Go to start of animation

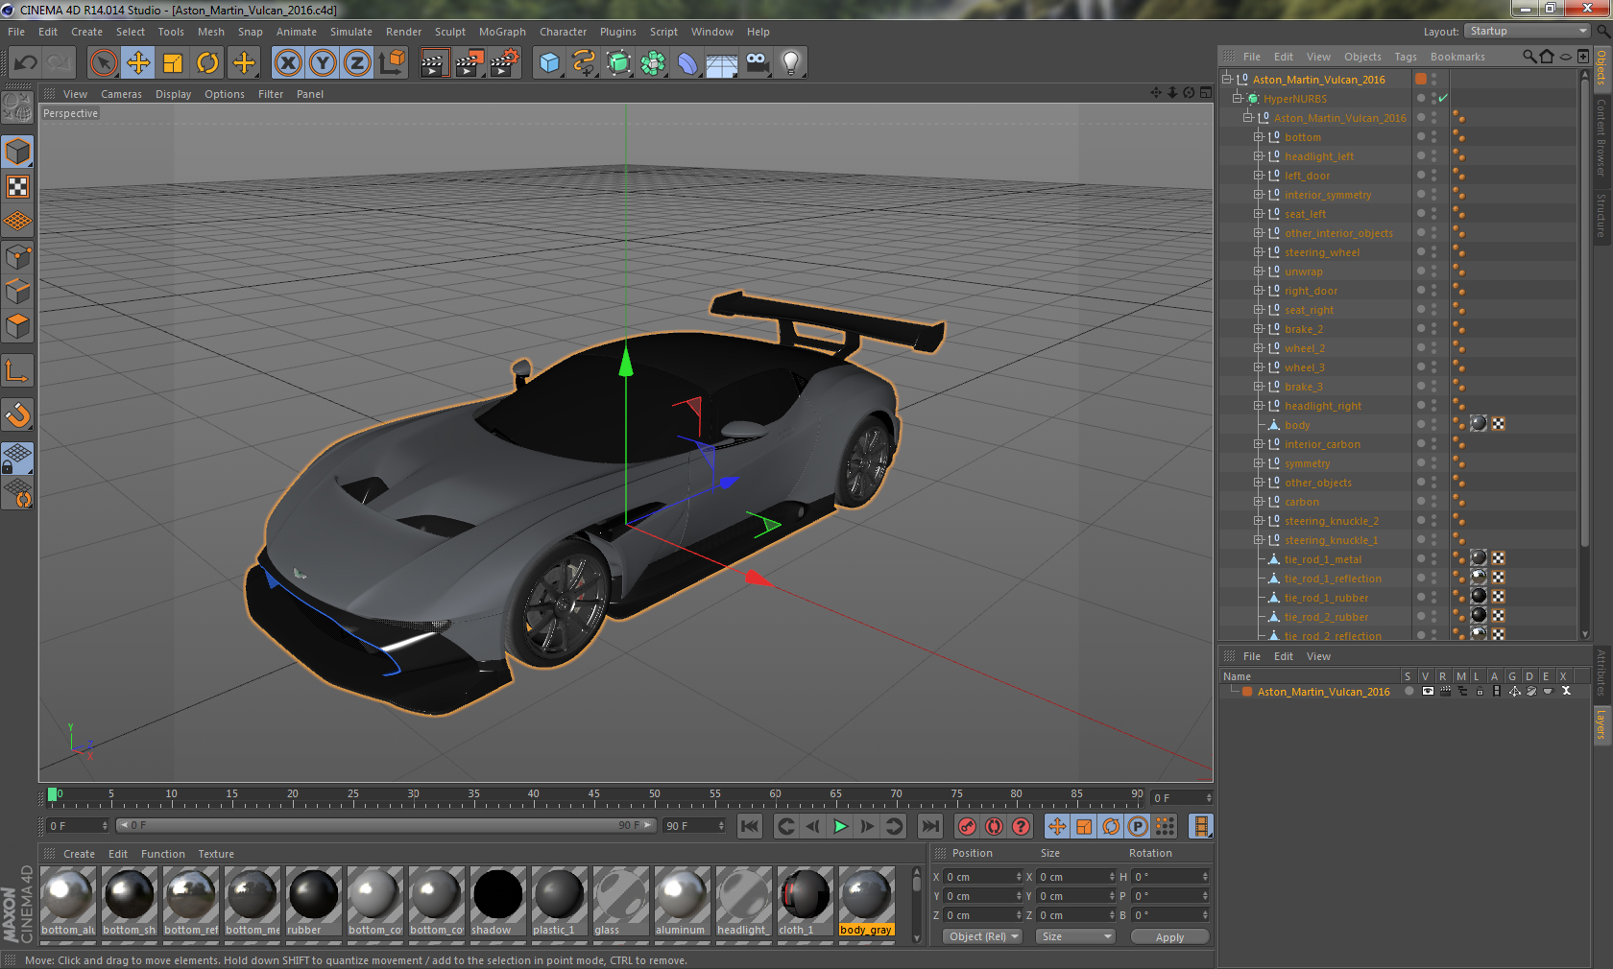click(x=750, y=826)
